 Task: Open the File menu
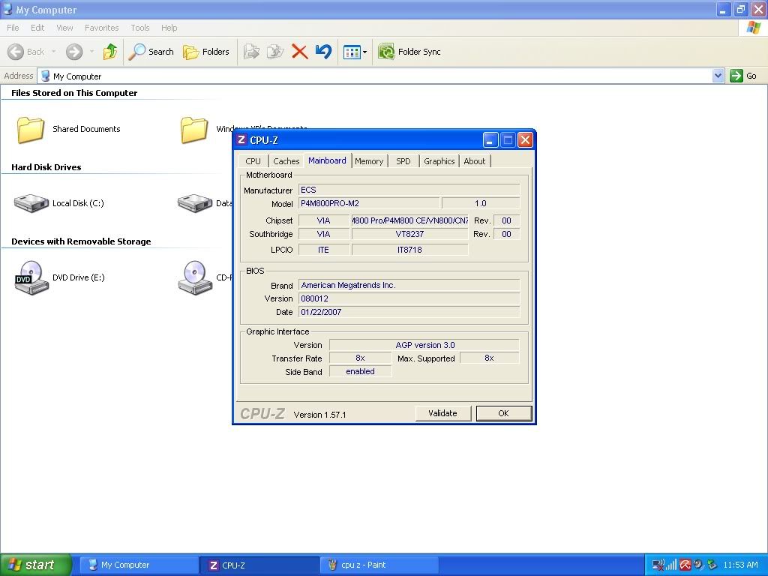13,28
